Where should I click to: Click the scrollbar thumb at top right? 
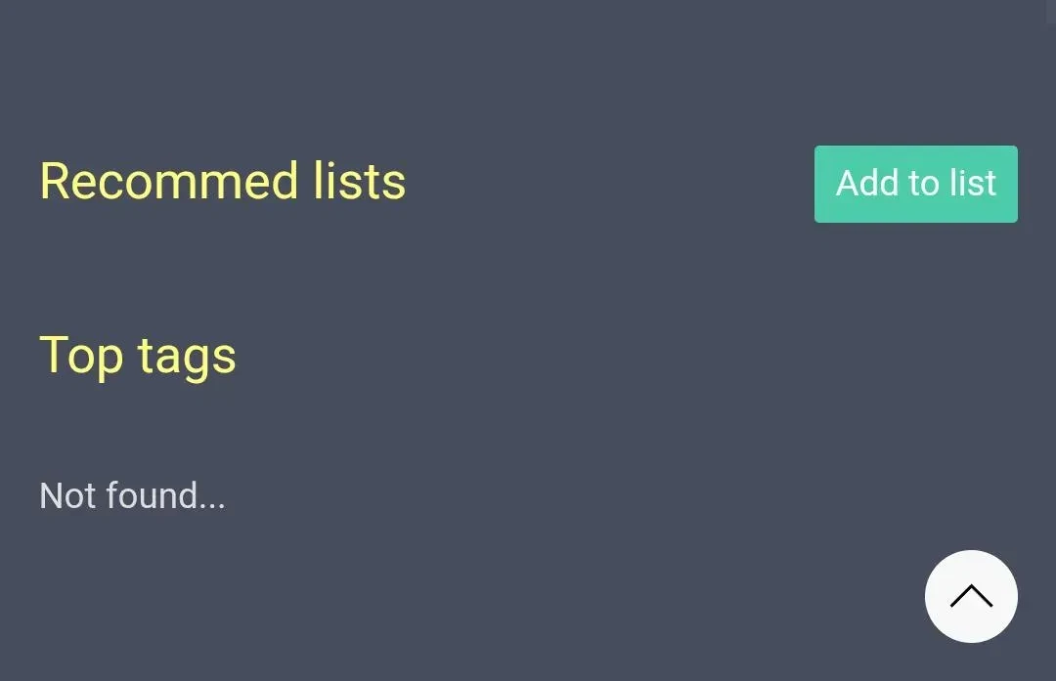click(1050, 12)
